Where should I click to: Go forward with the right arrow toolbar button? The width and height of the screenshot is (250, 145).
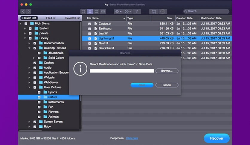(28, 11)
